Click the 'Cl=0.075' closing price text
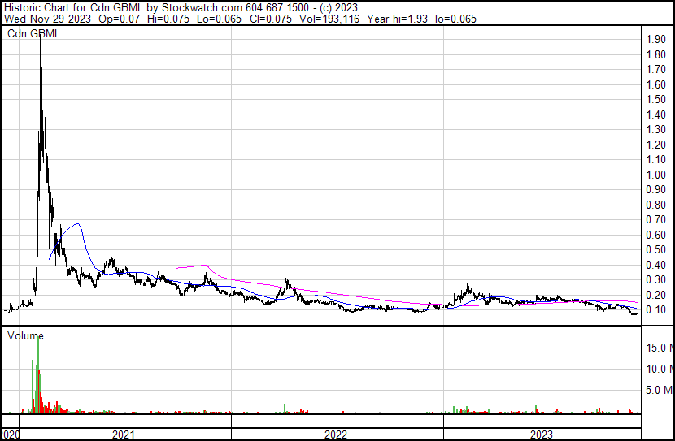 pos(269,19)
